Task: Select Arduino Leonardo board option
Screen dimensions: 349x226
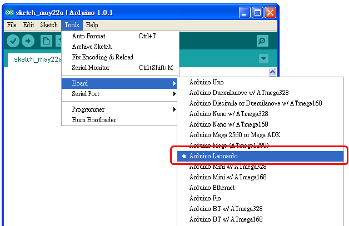Action: 261,156
